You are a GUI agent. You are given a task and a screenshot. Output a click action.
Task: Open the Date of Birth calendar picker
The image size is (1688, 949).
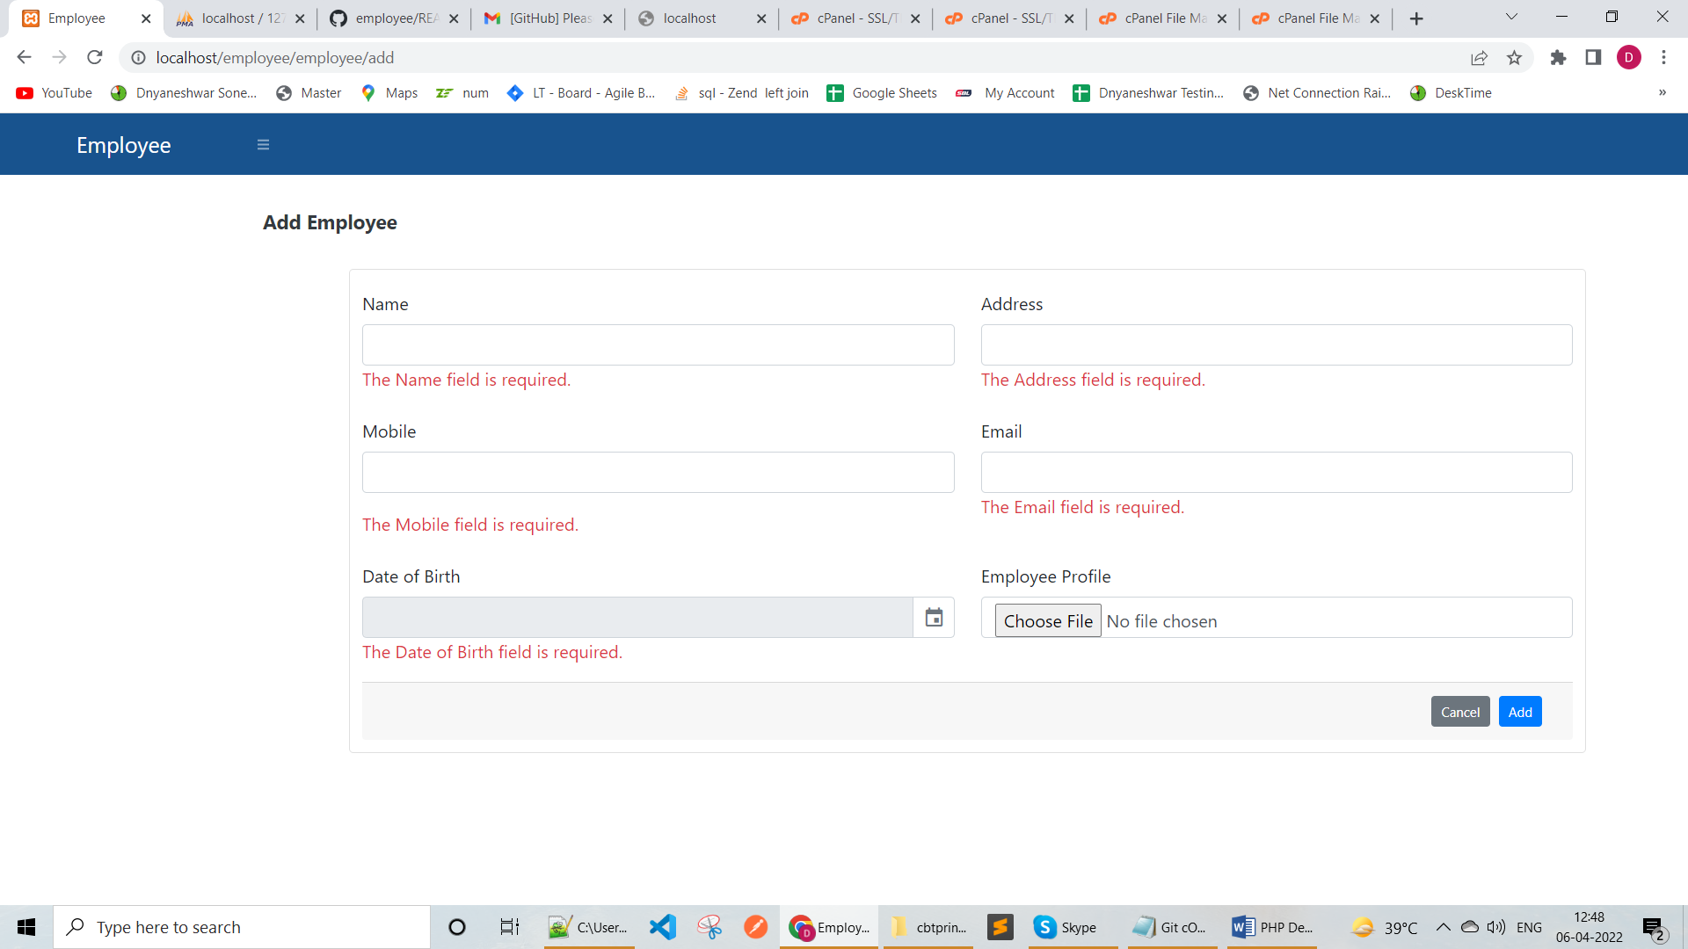pos(934,618)
